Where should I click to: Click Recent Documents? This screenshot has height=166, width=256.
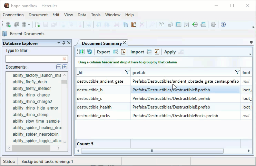click(27, 34)
